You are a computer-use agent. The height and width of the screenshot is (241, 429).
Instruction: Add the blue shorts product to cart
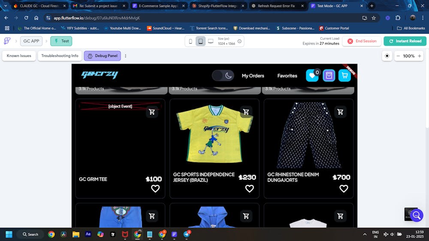tap(152, 216)
